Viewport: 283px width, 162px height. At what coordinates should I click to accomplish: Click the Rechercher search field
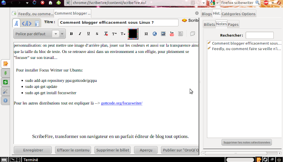point(260,35)
